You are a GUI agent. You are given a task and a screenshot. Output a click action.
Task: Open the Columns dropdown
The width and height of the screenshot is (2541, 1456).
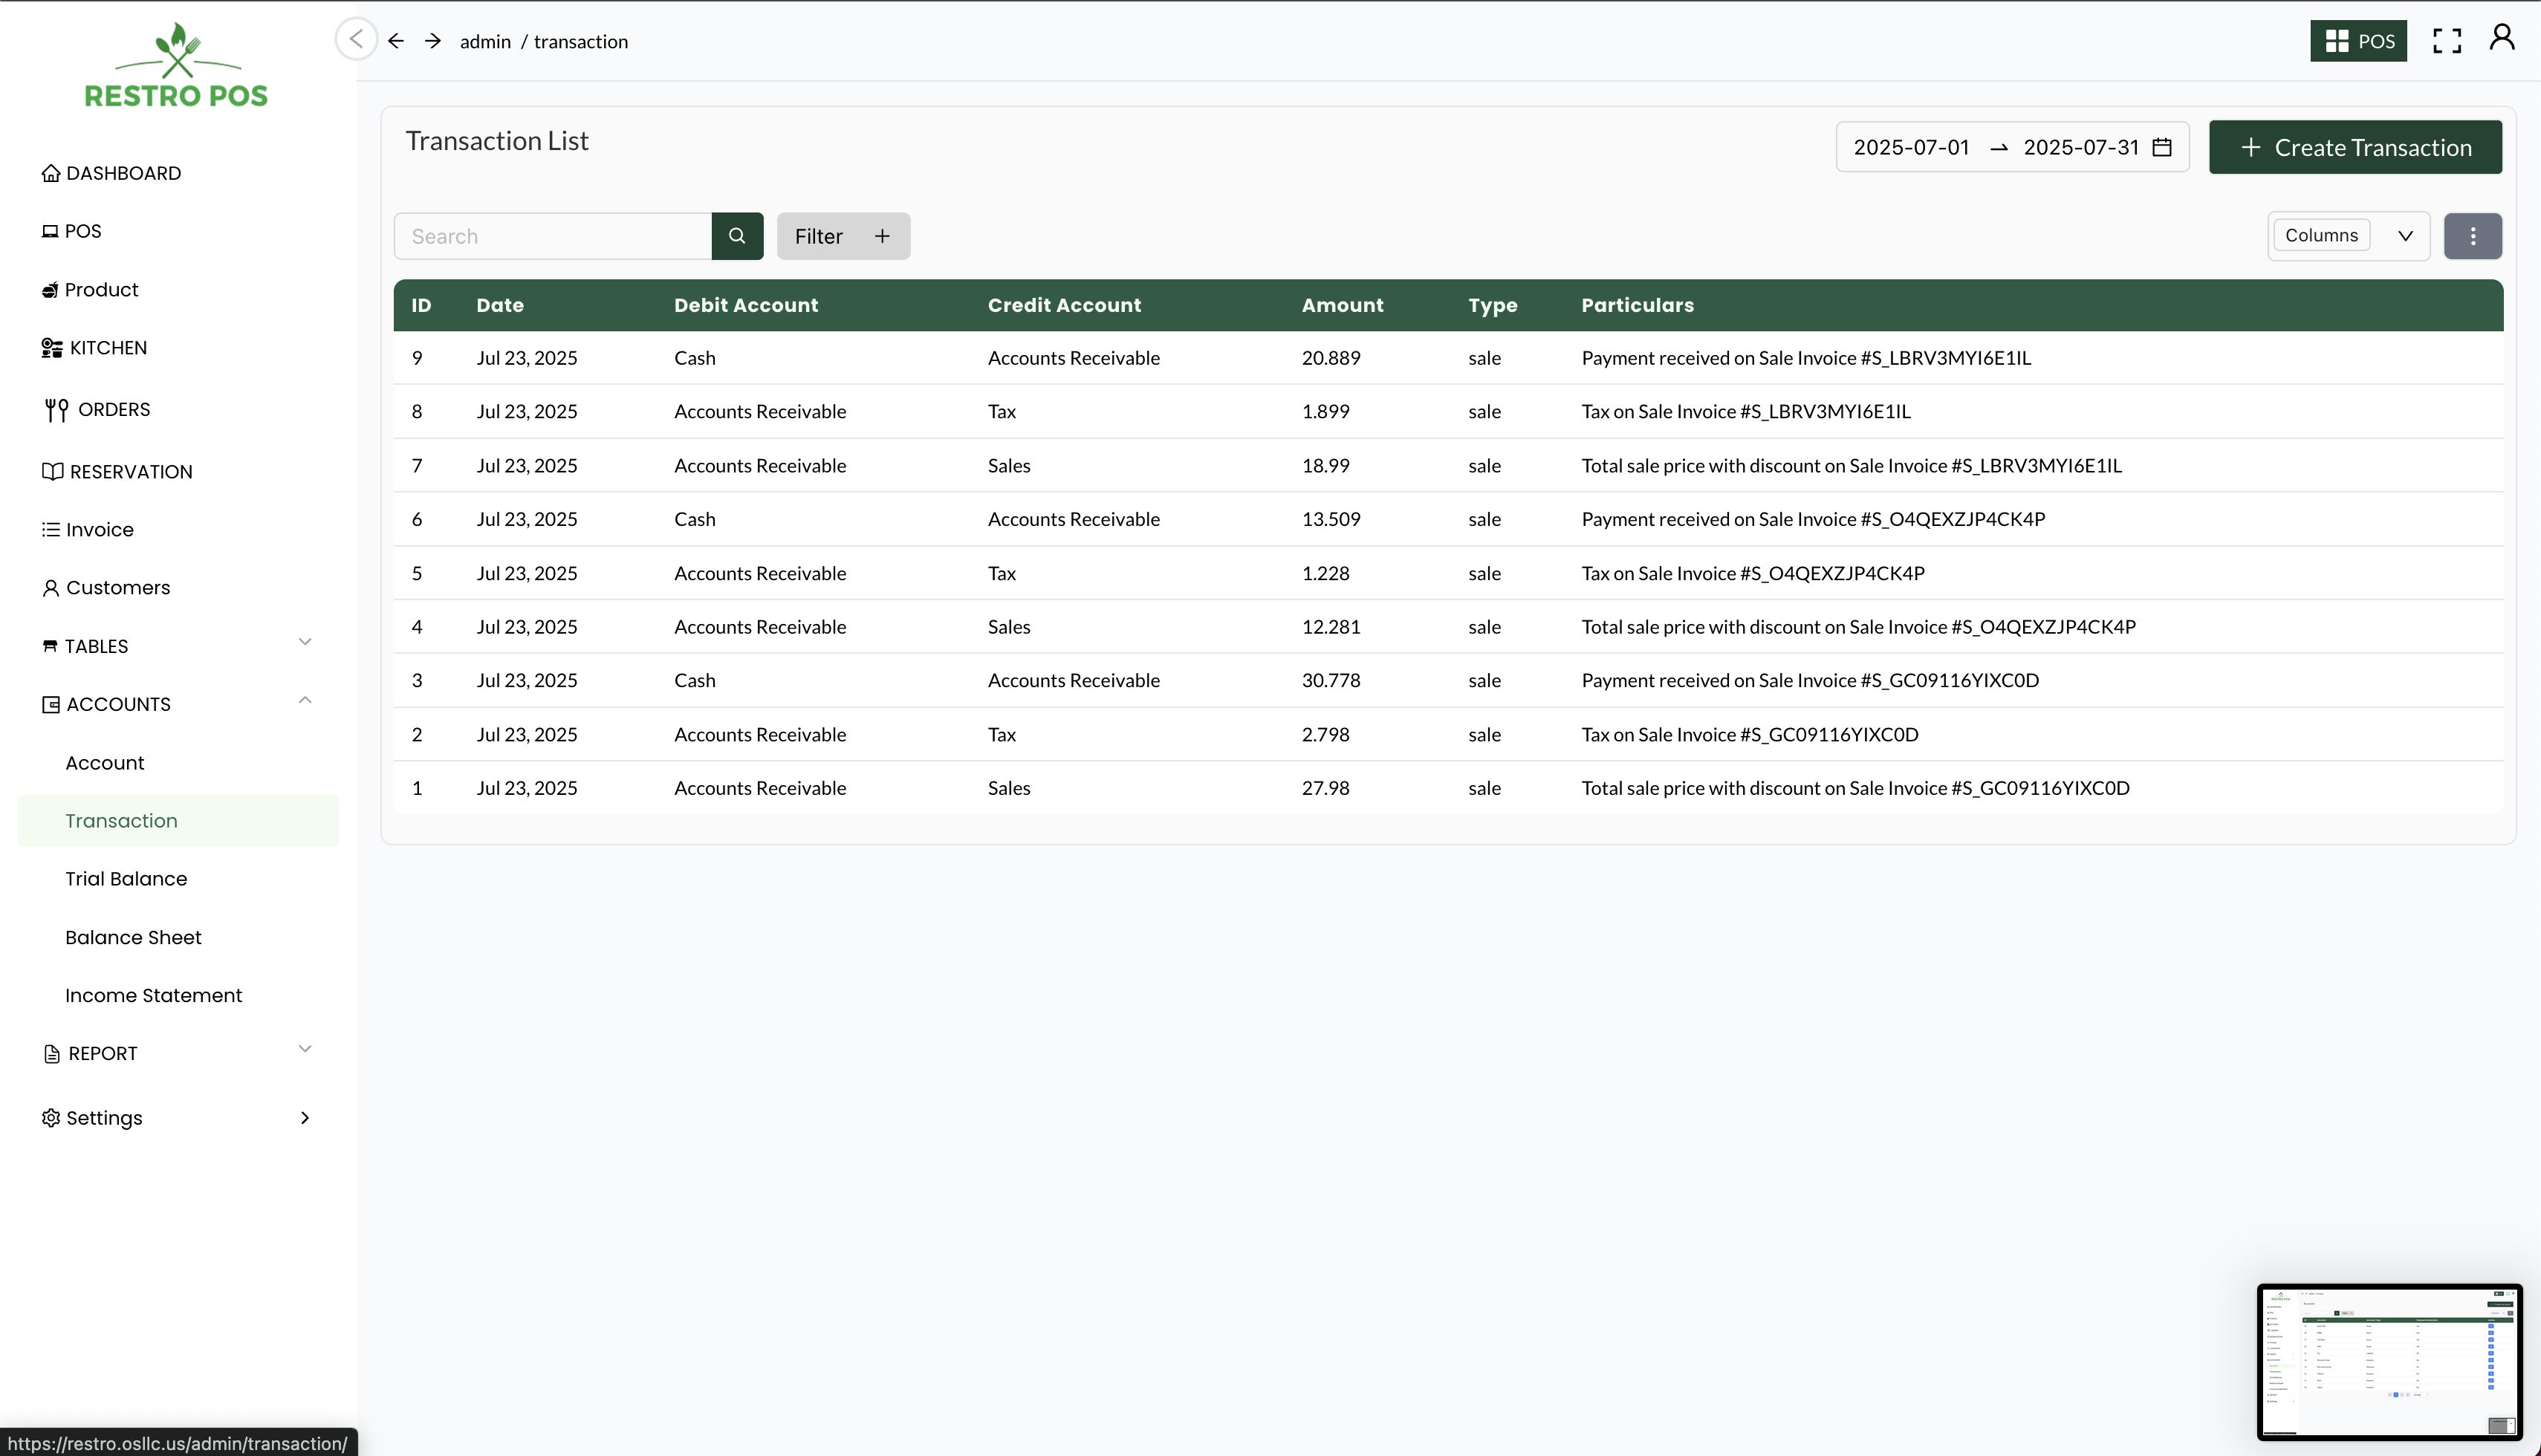(2347, 236)
